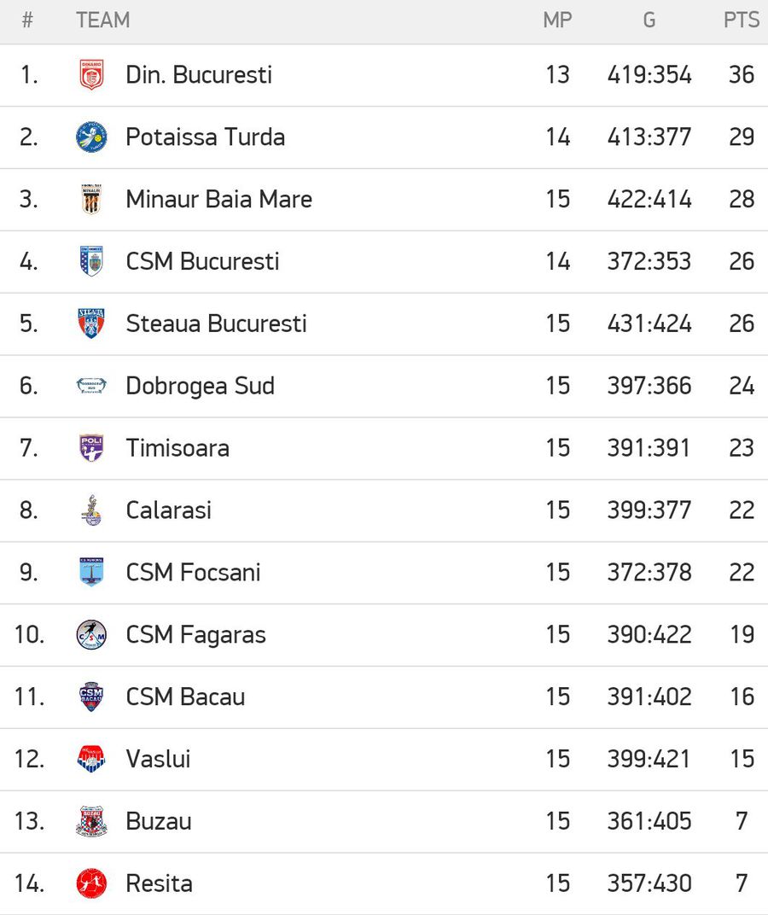This screenshot has height=915, width=768.
Task: Select the purple Poli Timisoara badge
Action: [x=91, y=447]
